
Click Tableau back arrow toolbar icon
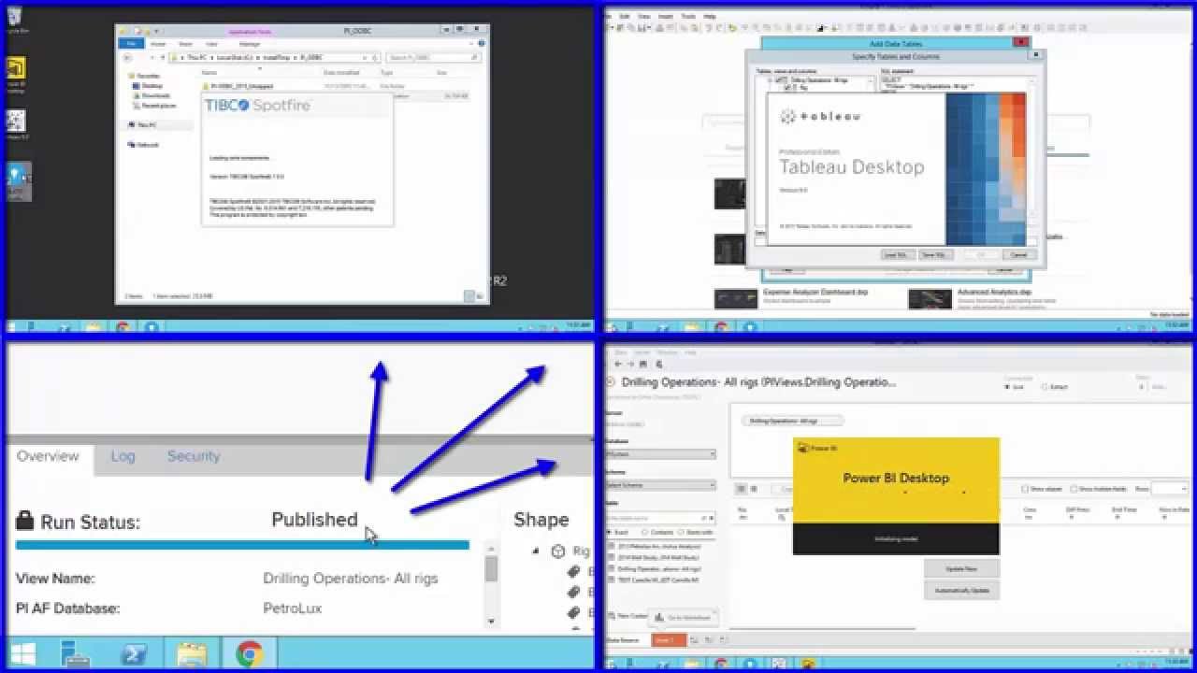(x=618, y=365)
